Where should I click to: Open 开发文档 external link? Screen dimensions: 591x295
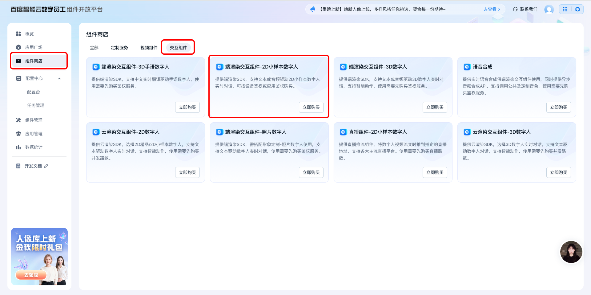[x=33, y=166]
